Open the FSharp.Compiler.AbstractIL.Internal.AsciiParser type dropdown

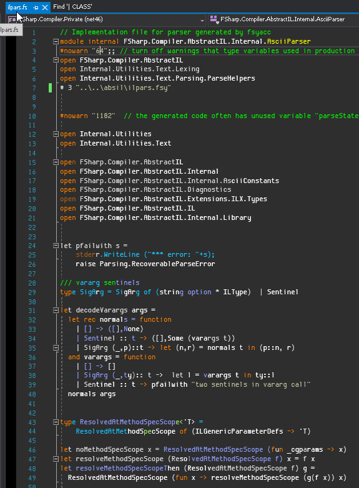(283, 19)
